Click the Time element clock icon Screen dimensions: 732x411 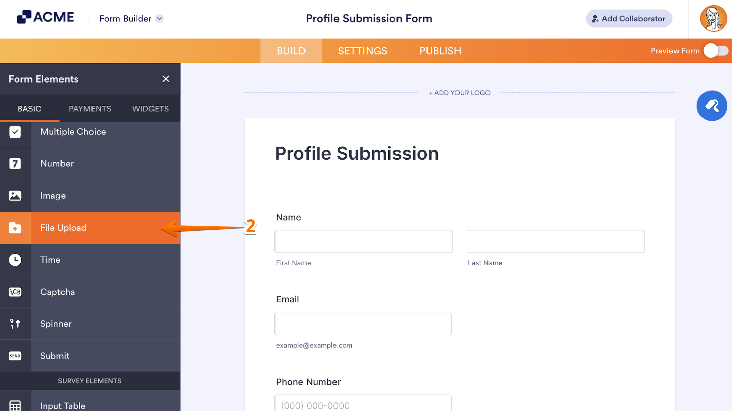(x=15, y=260)
